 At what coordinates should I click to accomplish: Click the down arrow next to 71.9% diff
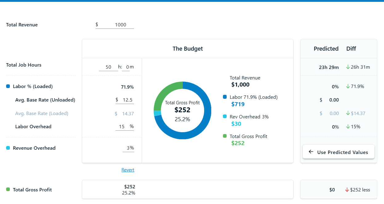coord(348,87)
